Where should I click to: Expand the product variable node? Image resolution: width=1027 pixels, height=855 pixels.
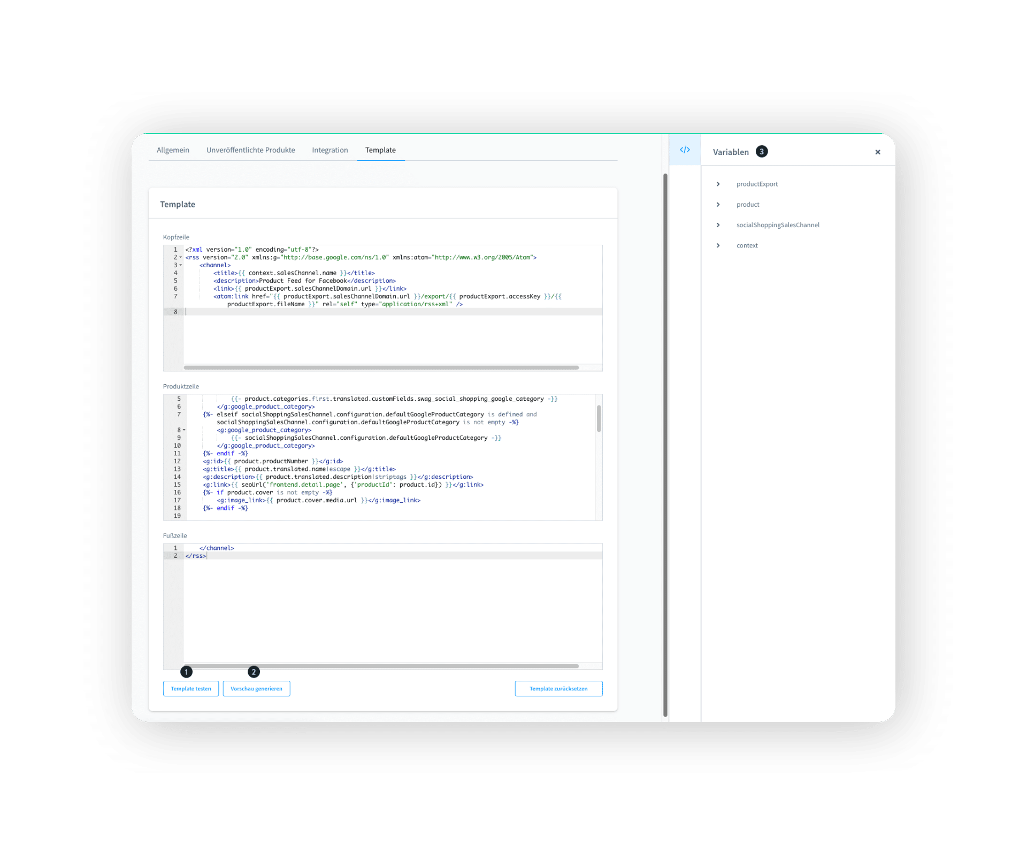[x=718, y=205]
